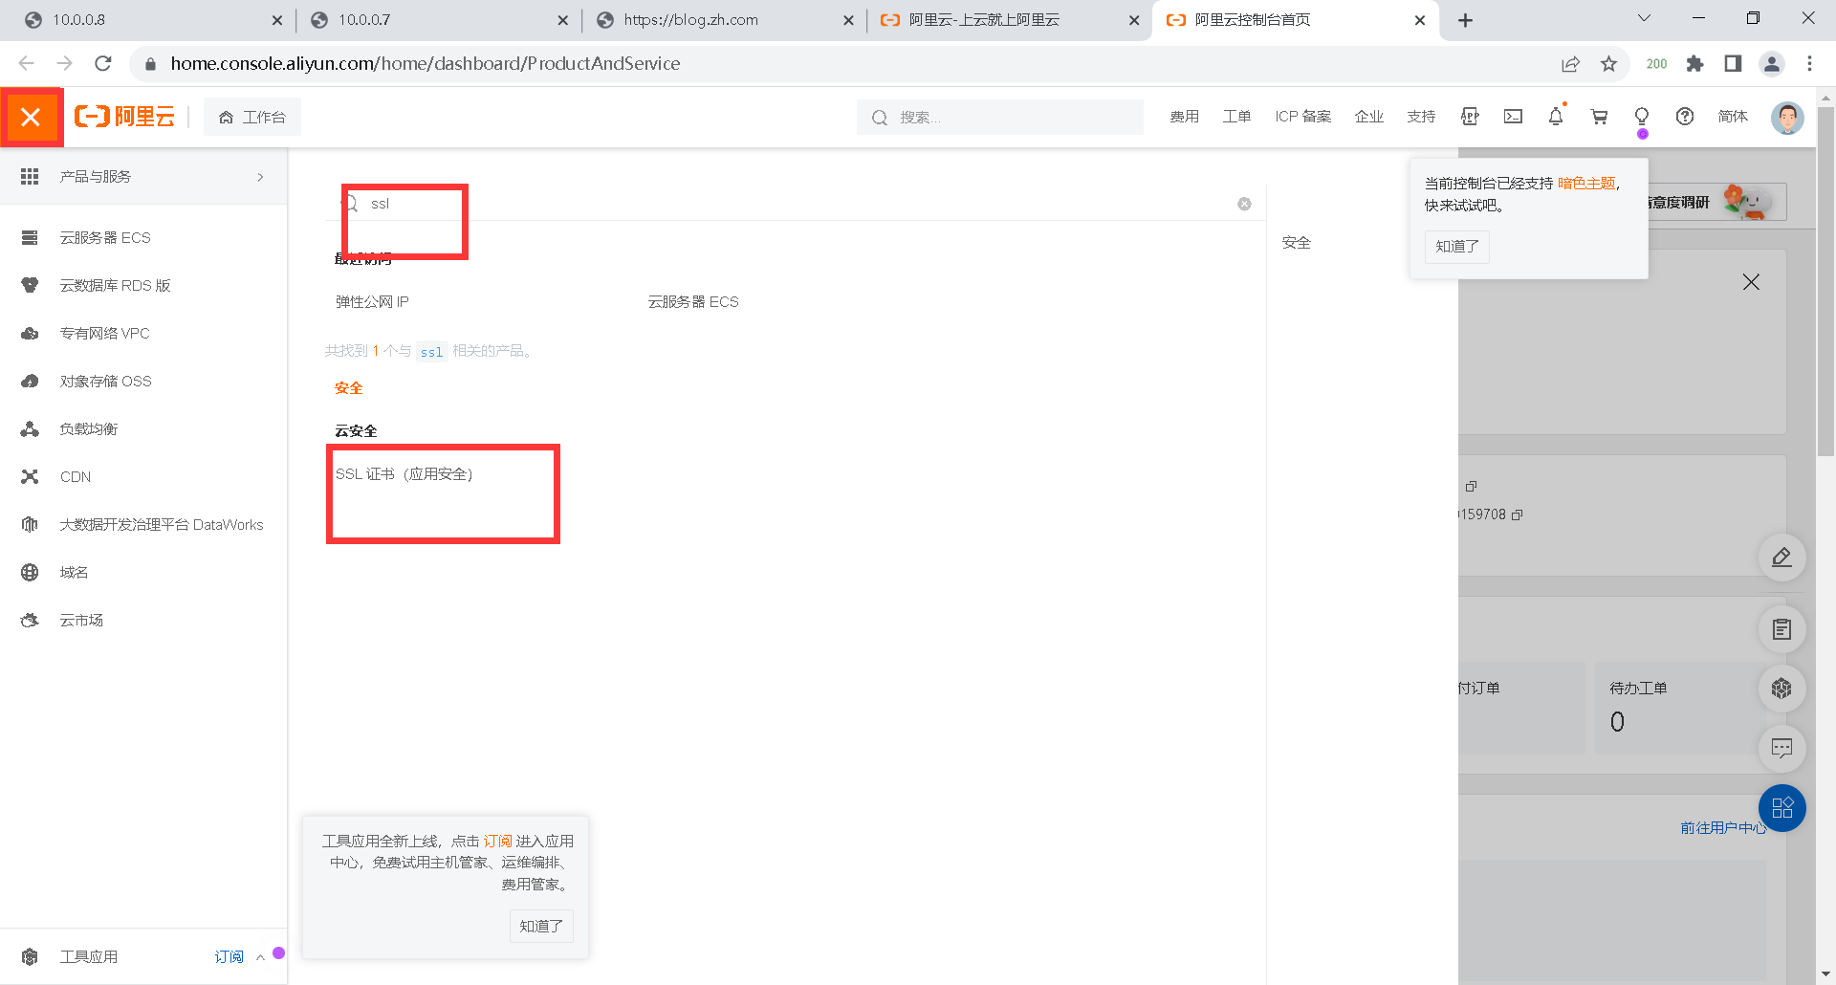Open a new browser tab
The width and height of the screenshot is (1836, 985).
[1465, 20]
